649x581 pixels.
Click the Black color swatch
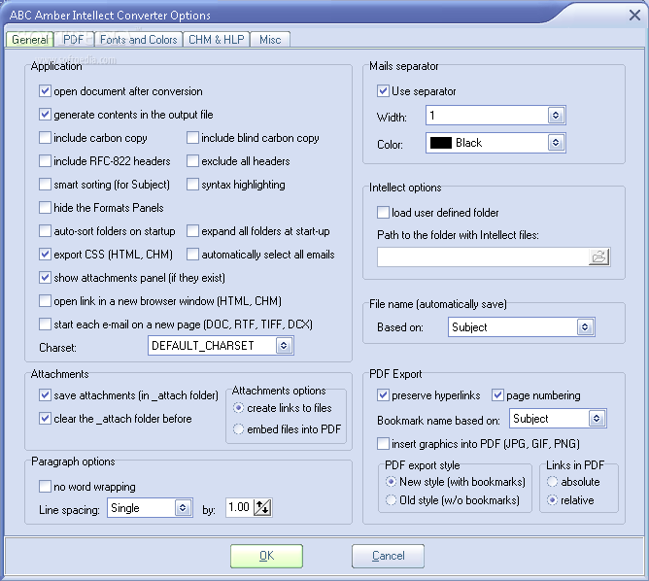441,143
